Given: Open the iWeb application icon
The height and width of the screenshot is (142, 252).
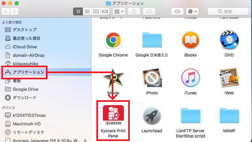Looking at the screenshot, I should 229,78.
